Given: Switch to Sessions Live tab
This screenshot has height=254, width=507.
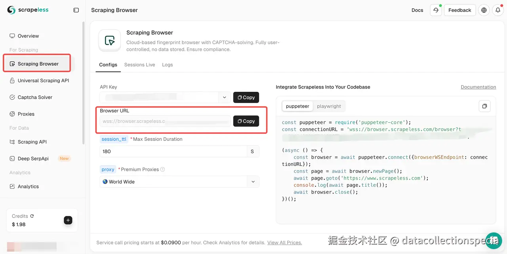Looking at the screenshot, I should coord(139,64).
